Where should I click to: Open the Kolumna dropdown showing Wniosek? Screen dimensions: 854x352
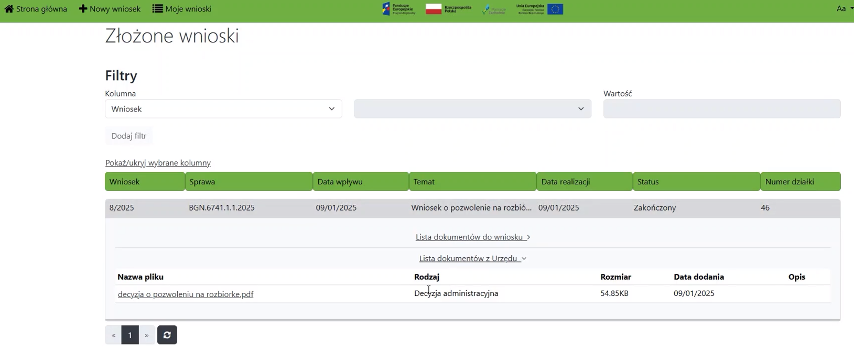(223, 109)
